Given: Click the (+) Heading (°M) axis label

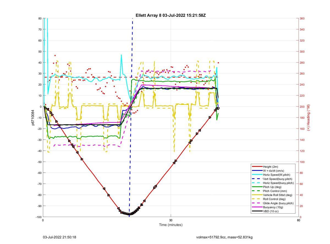Looking at the screenshot, I should tap(309, 117).
